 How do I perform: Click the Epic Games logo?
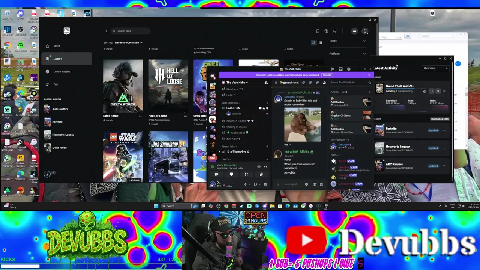66,31
